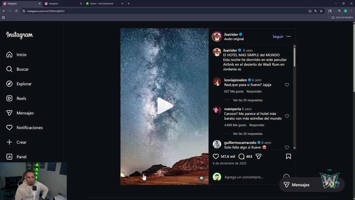
Task: Click ibairider's caption profile picture
Action: pos(217,52)
